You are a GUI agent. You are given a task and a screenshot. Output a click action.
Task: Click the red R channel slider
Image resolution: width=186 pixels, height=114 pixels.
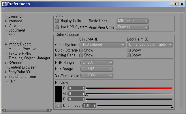click(x=129, y=88)
